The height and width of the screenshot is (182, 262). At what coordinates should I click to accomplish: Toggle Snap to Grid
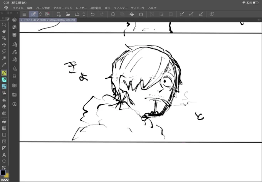200,14
